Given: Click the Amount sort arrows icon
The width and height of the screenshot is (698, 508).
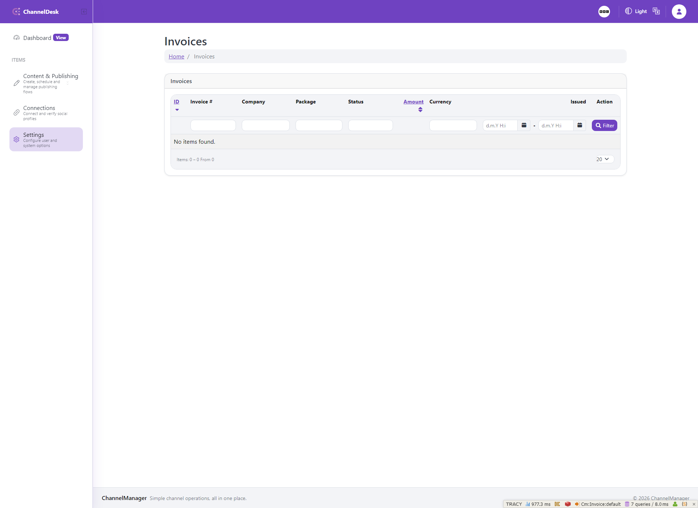Looking at the screenshot, I should (x=420, y=110).
